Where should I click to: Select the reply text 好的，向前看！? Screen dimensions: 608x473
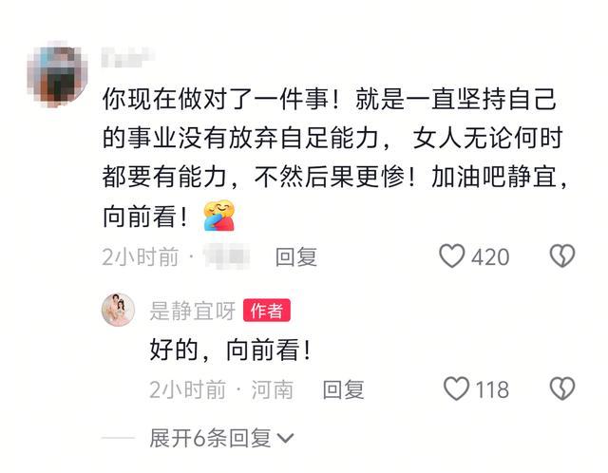[x=230, y=350]
